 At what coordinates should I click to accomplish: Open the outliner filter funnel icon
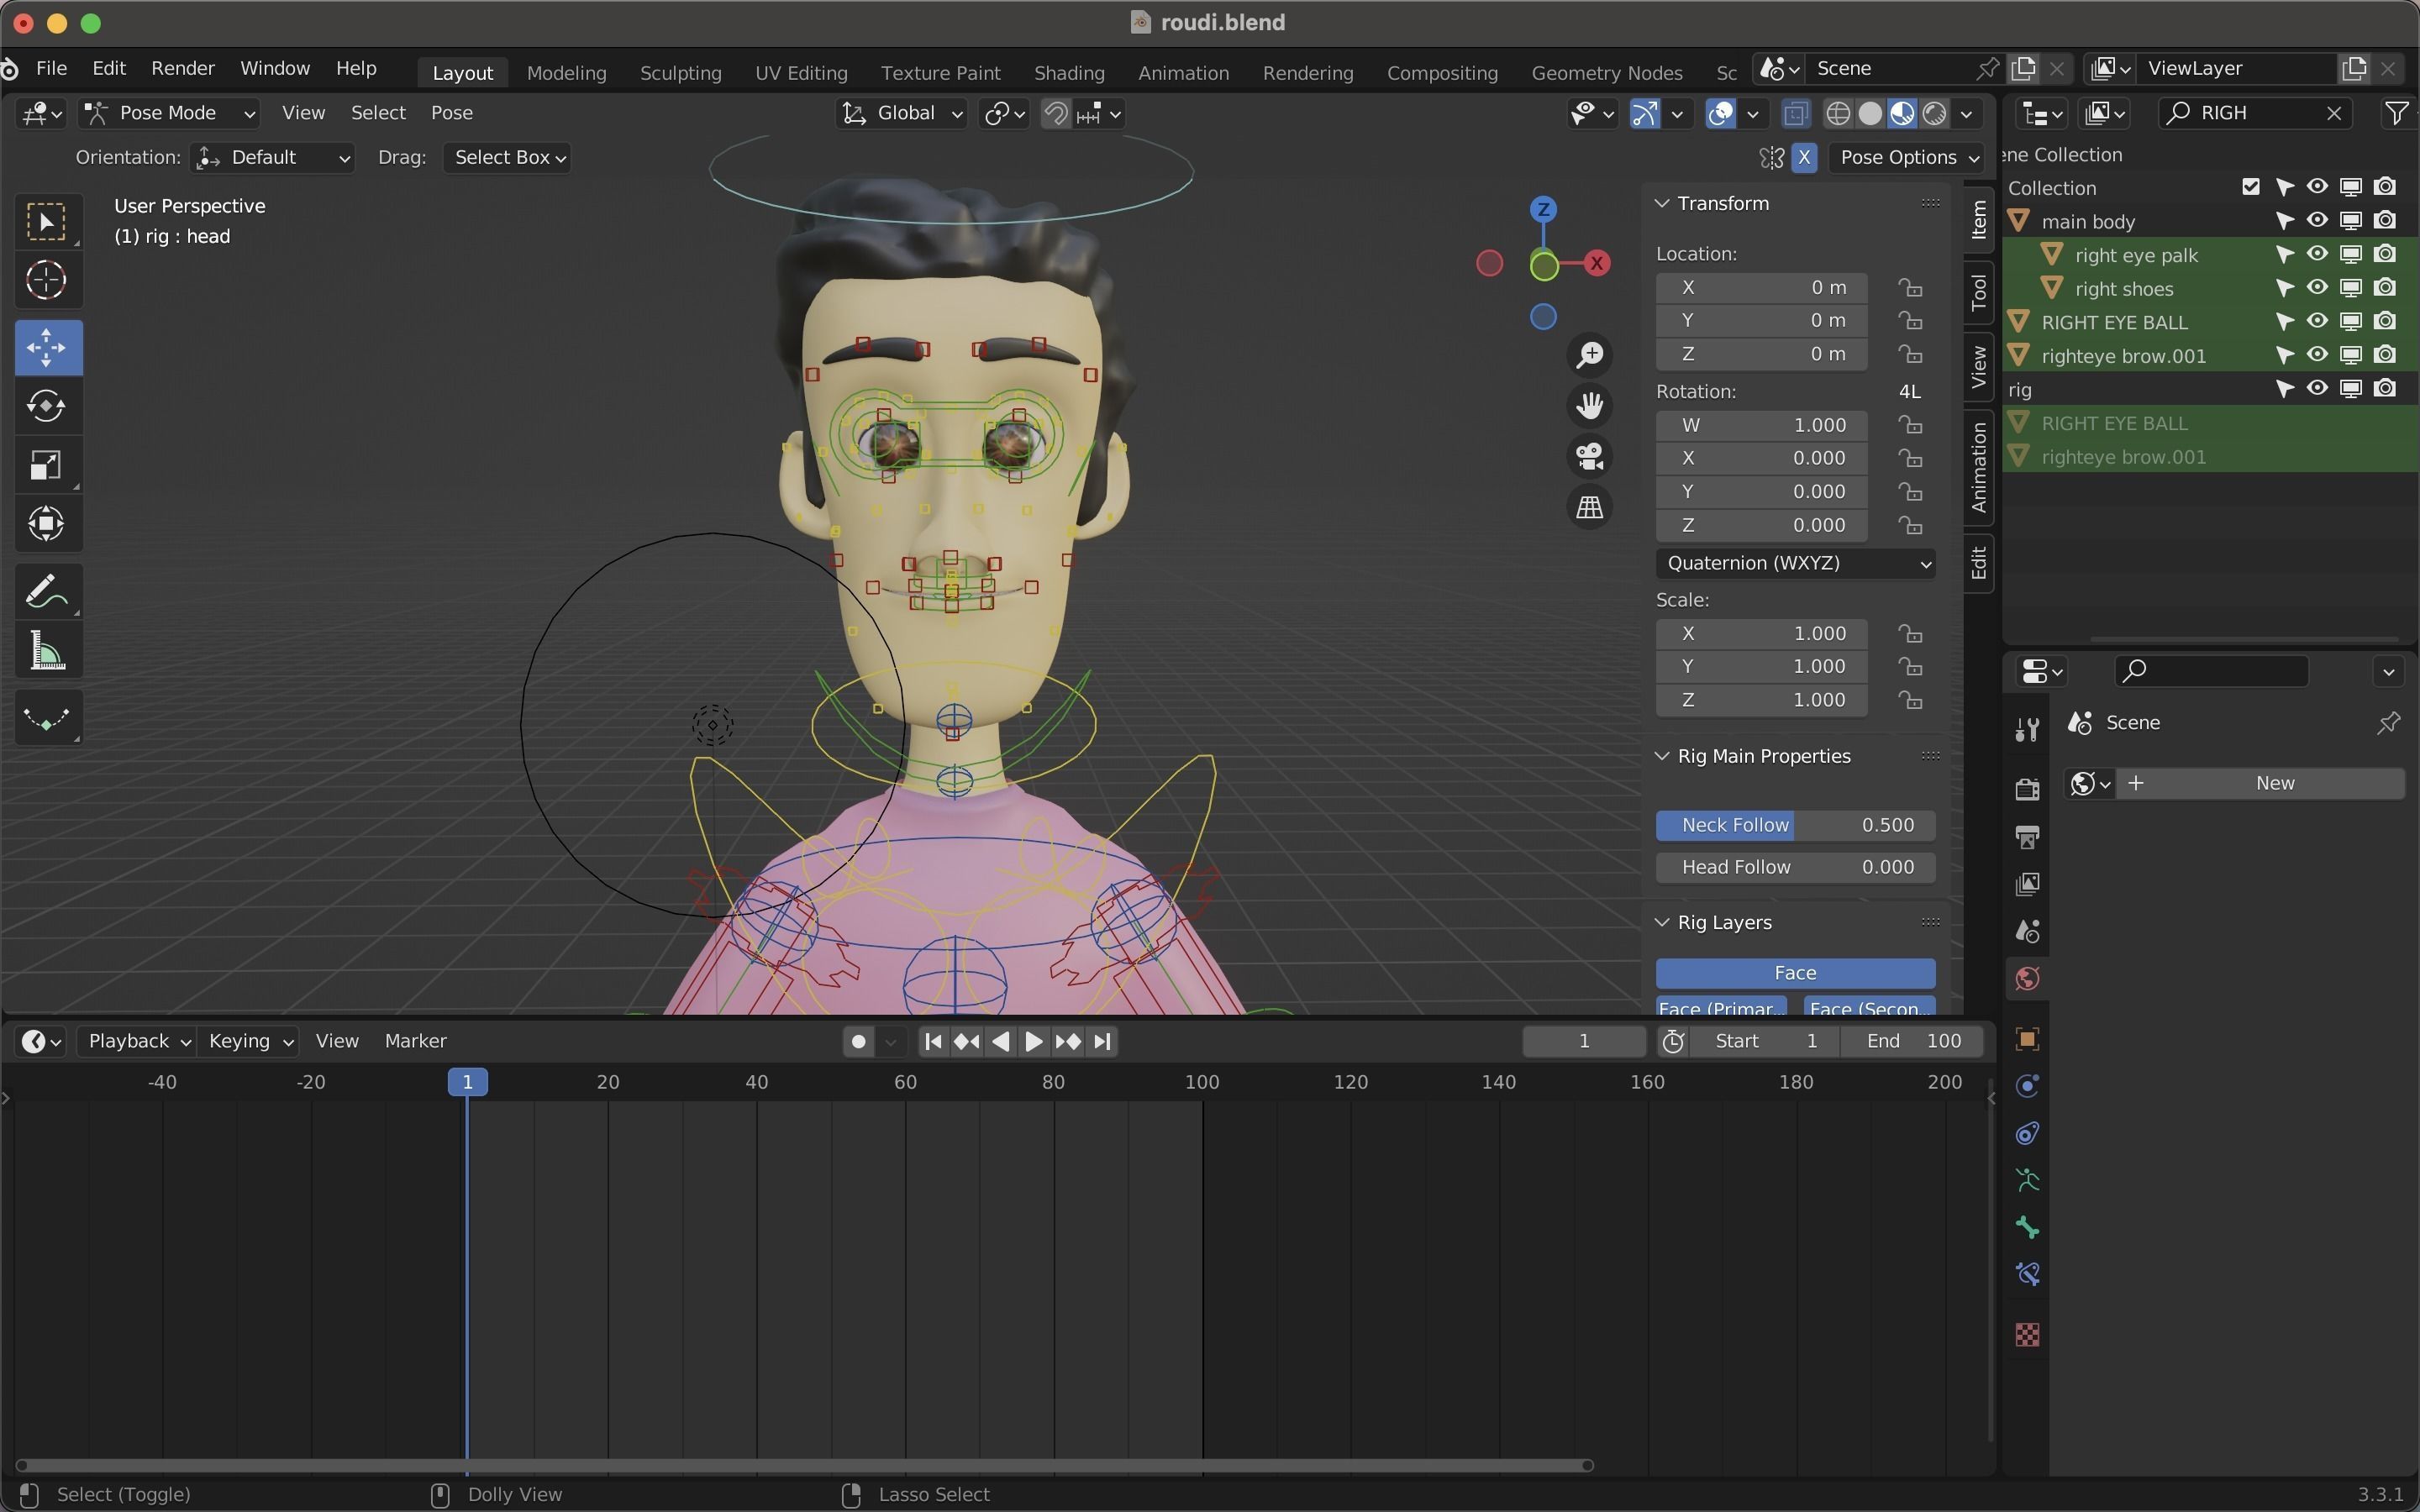coord(2396,113)
